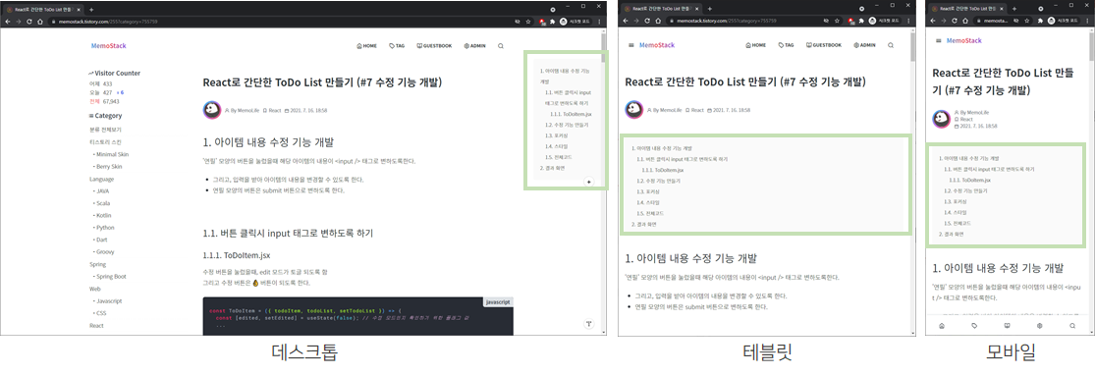
Task: Click home icon in desktop browser toolbar
Action: click(40, 21)
